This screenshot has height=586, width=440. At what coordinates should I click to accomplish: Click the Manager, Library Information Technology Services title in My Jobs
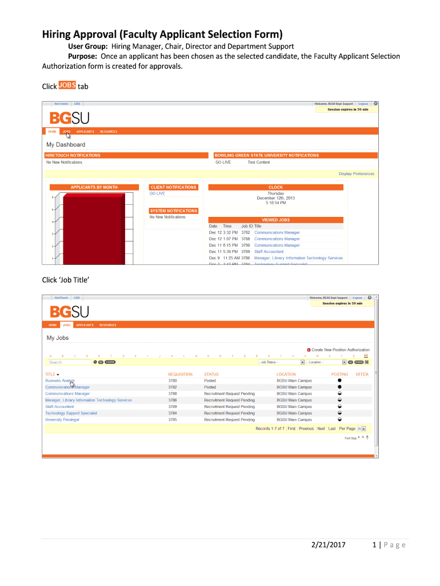coord(89,400)
